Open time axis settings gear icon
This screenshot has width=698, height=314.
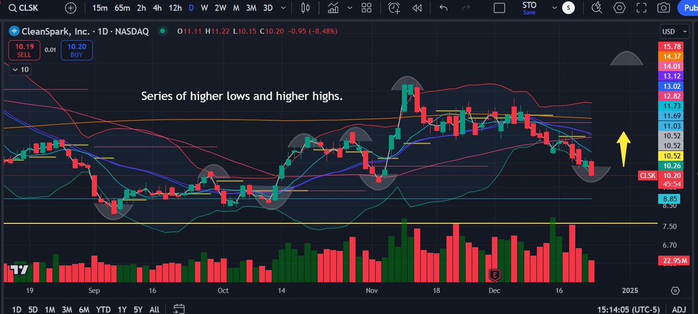(x=675, y=290)
